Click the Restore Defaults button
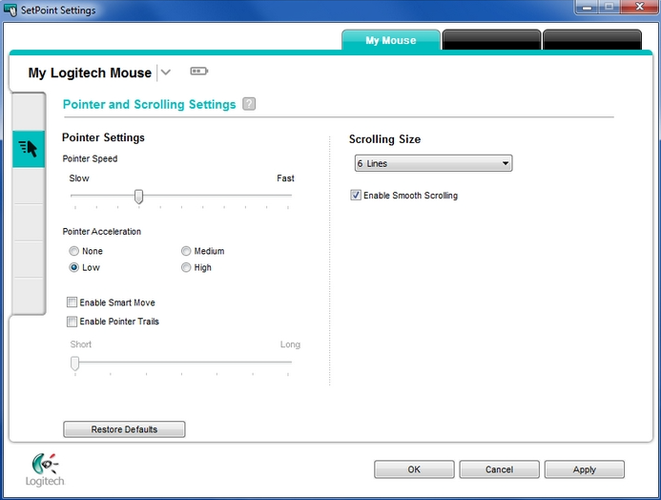The image size is (661, 500). pos(124,429)
